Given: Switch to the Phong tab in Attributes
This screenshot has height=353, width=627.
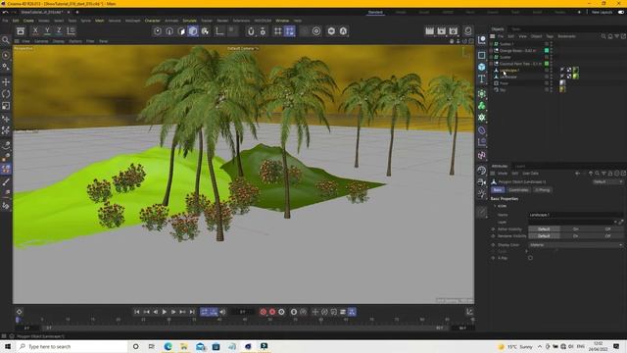Looking at the screenshot, I should coord(542,190).
